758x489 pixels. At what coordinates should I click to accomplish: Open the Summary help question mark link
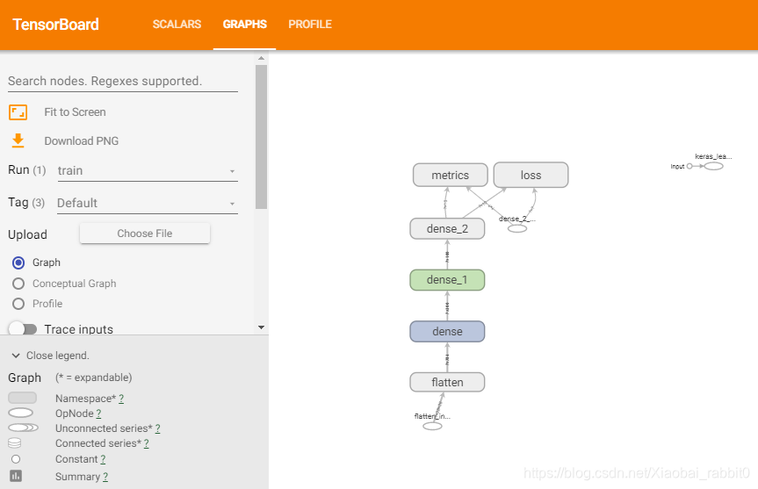(105, 477)
